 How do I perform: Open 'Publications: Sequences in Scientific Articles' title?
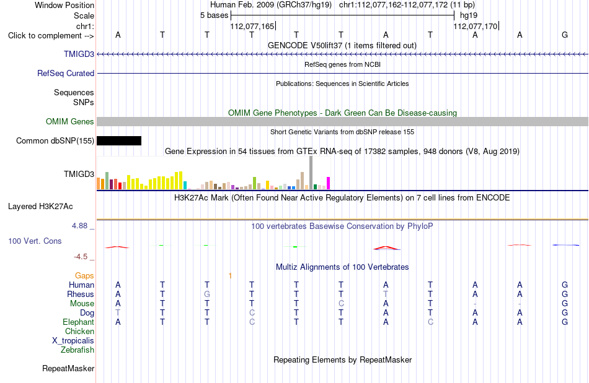coord(342,84)
